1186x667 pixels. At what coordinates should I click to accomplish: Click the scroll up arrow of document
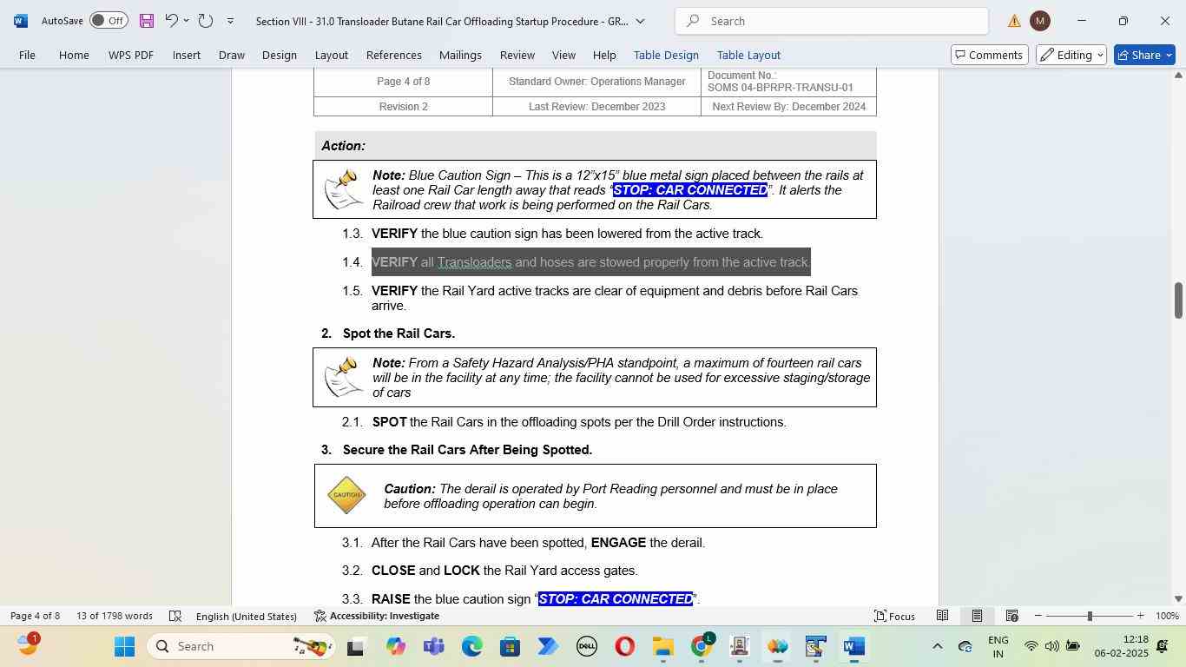point(1178,76)
